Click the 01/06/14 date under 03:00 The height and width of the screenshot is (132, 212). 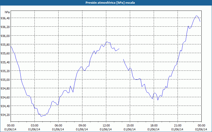coord(34,129)
